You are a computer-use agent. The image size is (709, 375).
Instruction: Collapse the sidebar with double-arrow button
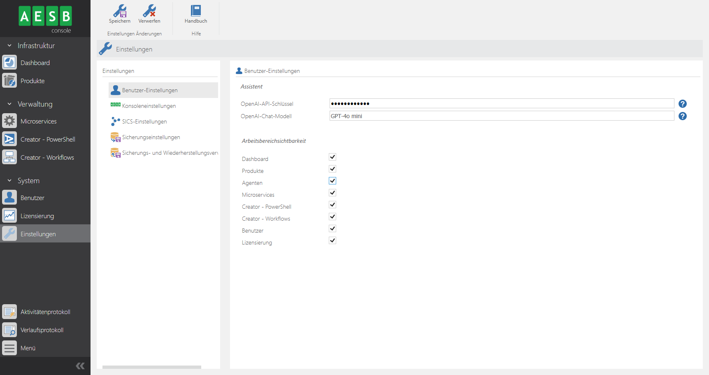(x=80, y=366)
